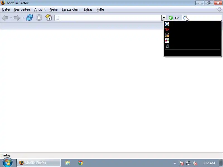Open the Windows Start orb

pyautogui.click(x=8, y=163)
